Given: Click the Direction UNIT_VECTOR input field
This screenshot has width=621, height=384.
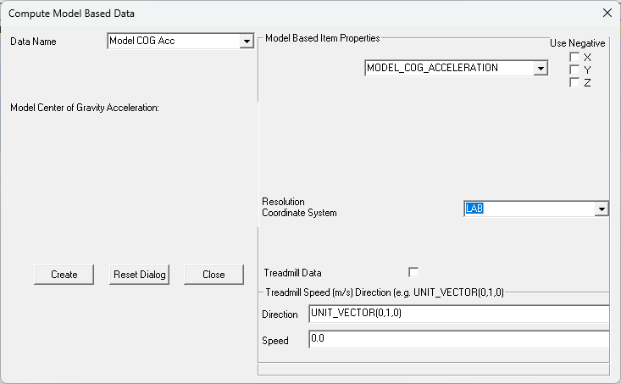Looking at the screenshot, I should [459, 314].
